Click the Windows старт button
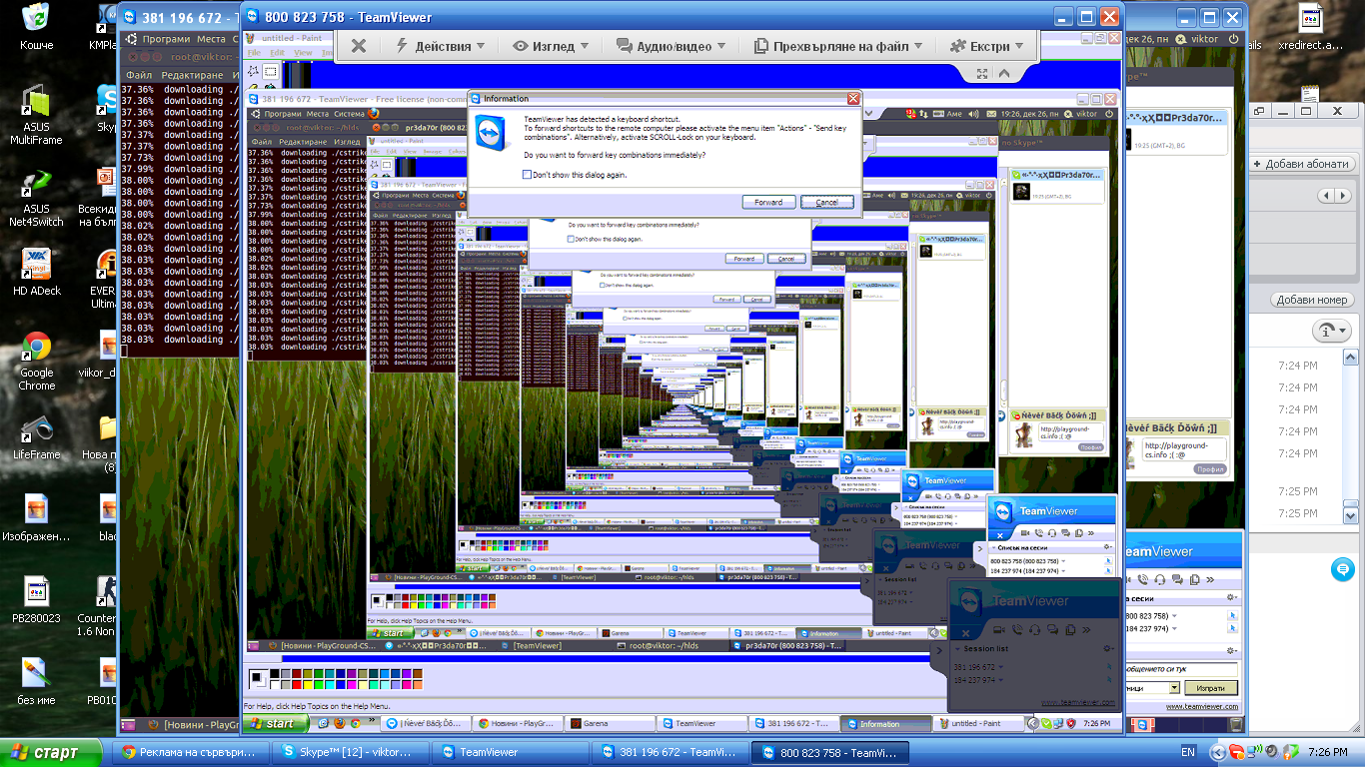This screenshot has height=767, width=1365. tap(52, 752)
